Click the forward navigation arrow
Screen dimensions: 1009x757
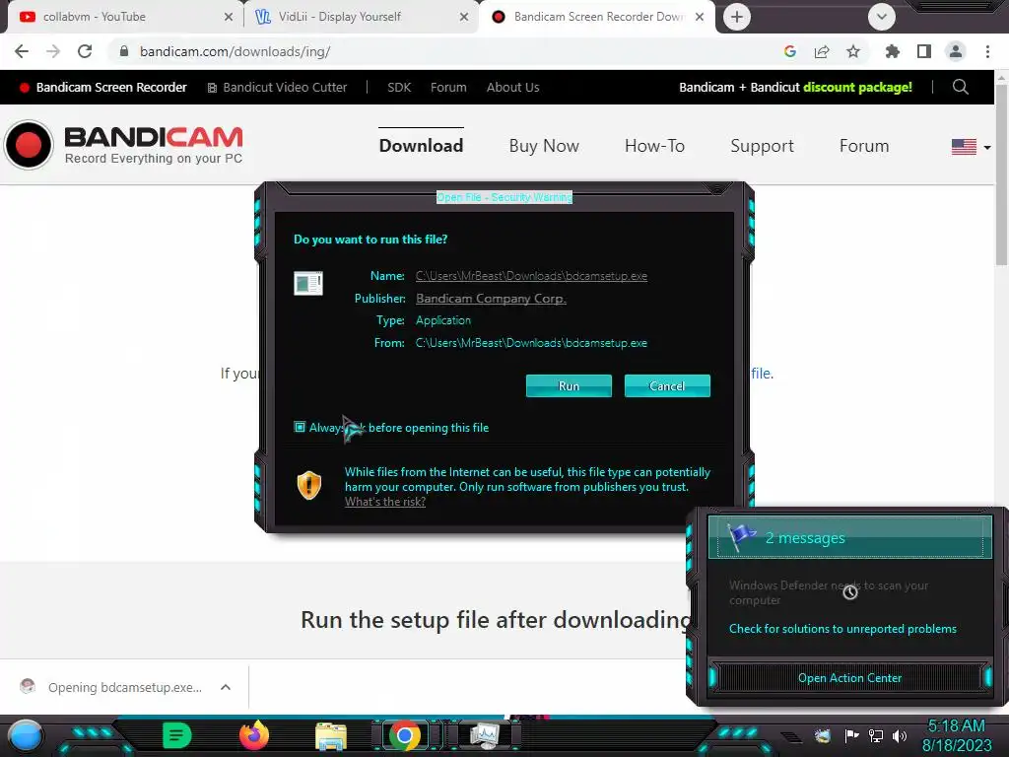click(53, 51)
